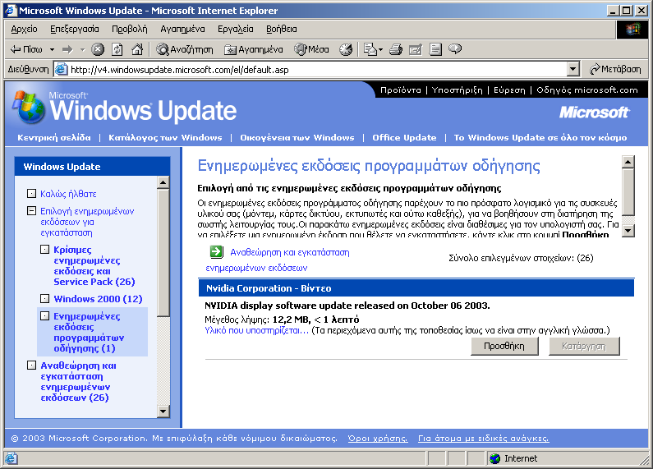Click sidebar scrollbar up arrow

163,182
